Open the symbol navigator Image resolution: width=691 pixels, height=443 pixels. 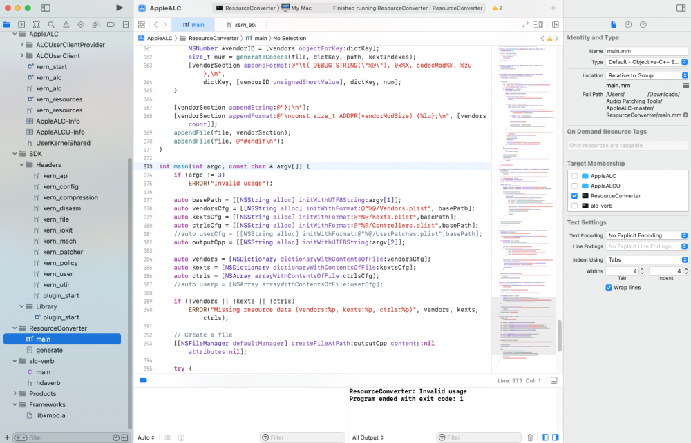point(37,25)
